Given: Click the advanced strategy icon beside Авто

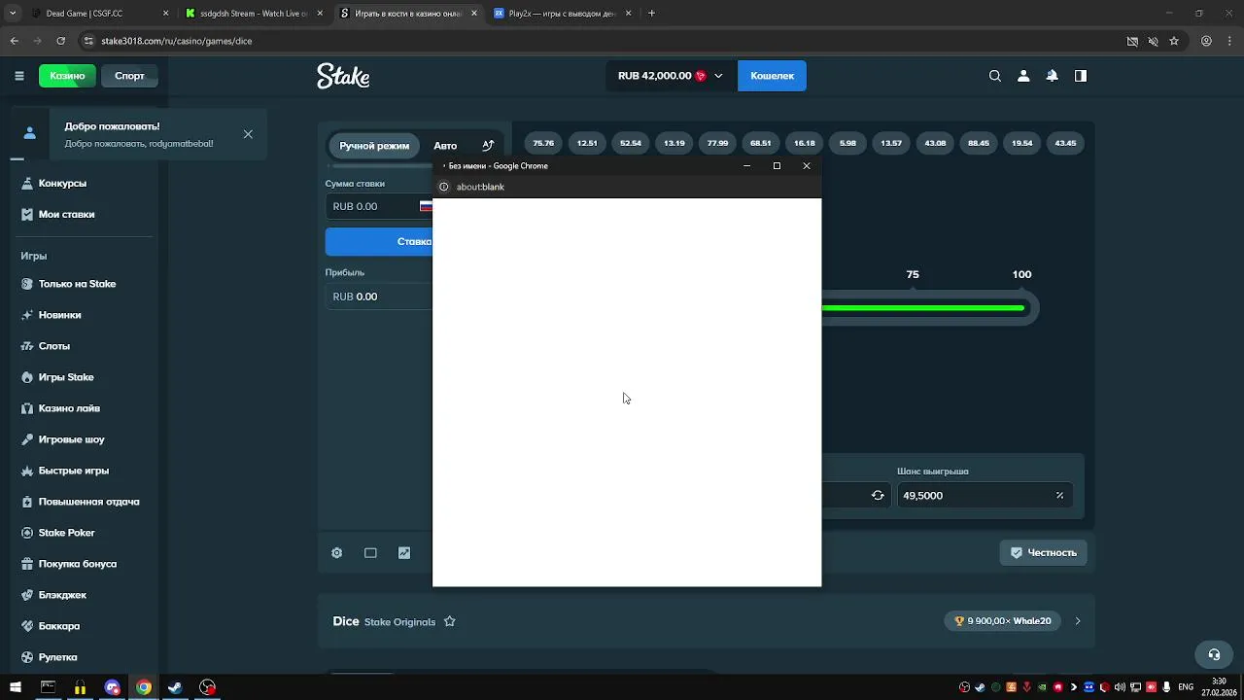Looking at the screenshot, I should tap(488, 146).
